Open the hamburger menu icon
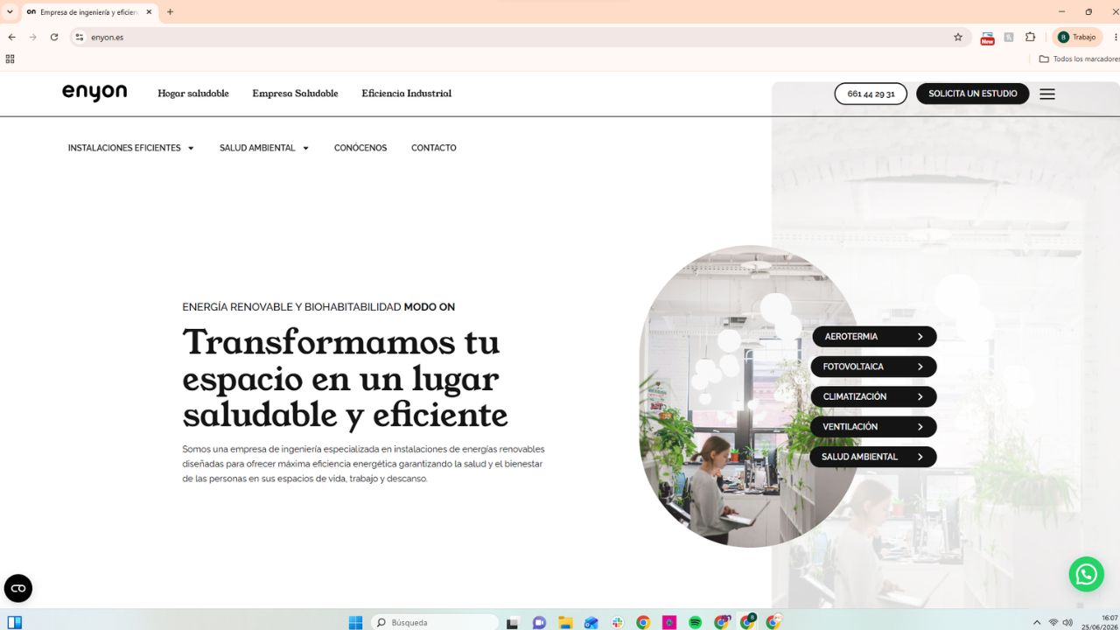This screenshot has height=630, width=1120. coord(1047,94)
